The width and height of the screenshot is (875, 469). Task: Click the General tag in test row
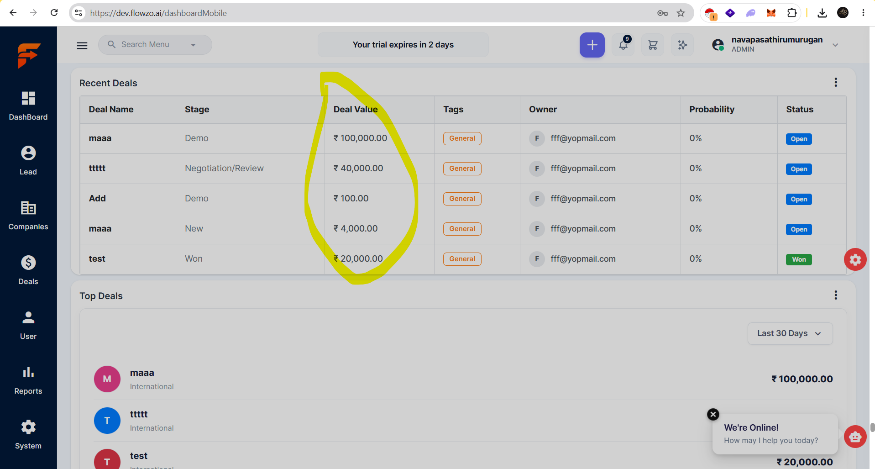pos(462,259)
